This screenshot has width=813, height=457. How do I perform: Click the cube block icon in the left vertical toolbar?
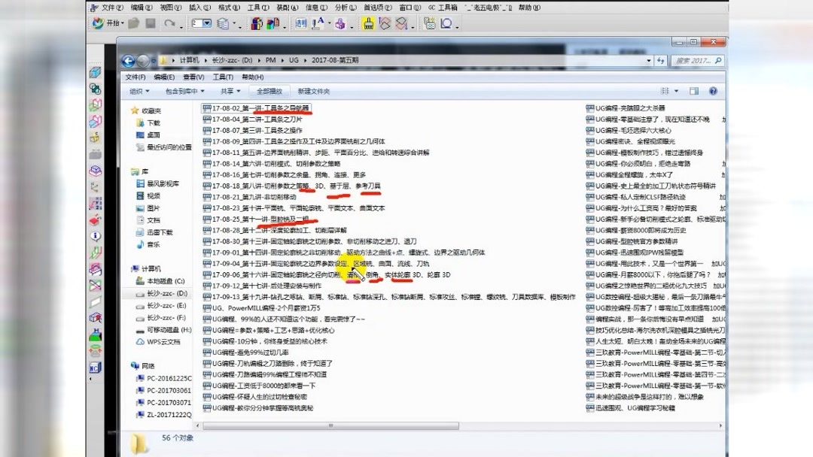[95, 72]
